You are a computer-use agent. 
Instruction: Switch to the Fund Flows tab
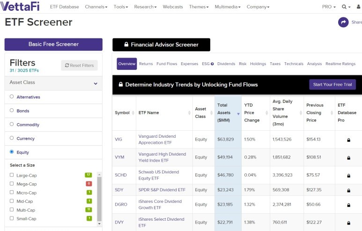point(167,64)
